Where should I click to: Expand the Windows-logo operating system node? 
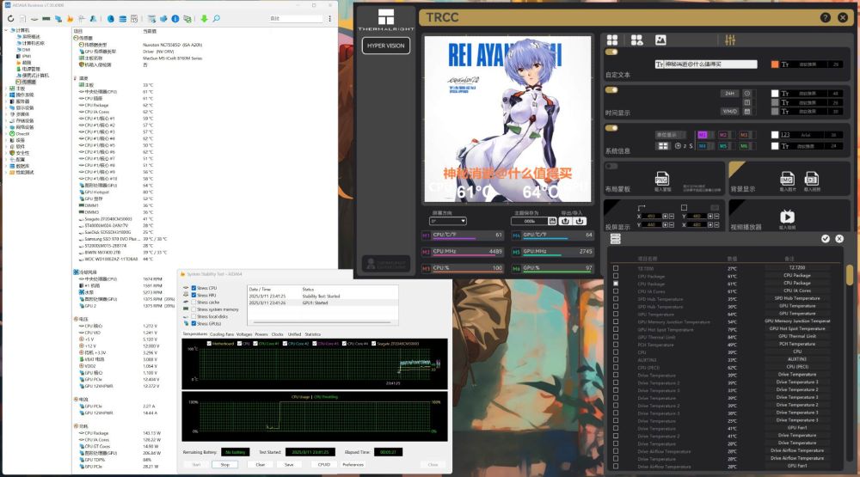6,95
